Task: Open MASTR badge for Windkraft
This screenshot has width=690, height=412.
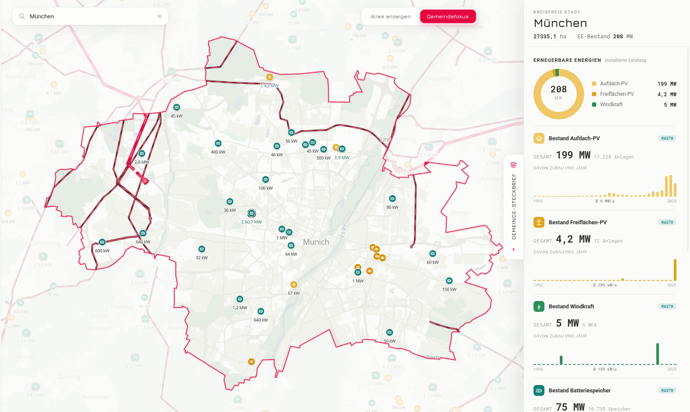Action: coord(667,307)
